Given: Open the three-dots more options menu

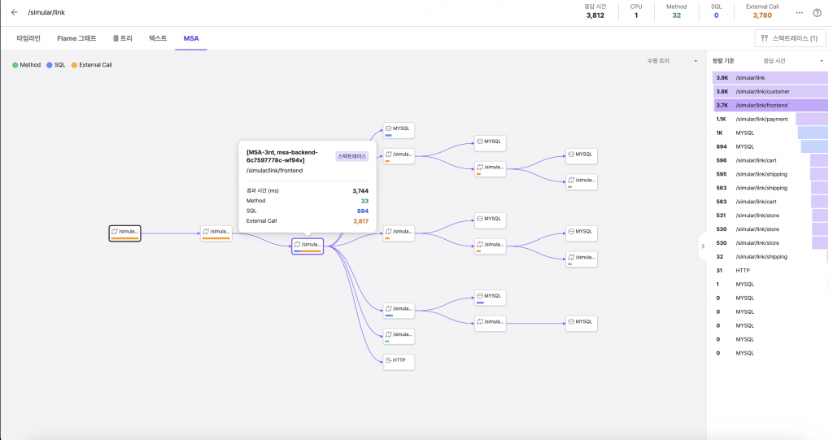Looking at the screenshot, I should (x=799, y=12).
